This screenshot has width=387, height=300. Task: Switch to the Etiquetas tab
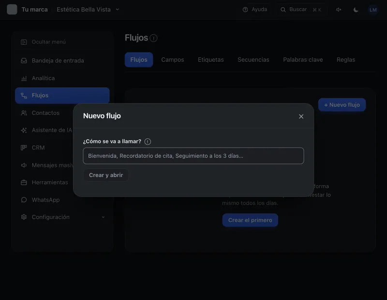pos(211,59)
